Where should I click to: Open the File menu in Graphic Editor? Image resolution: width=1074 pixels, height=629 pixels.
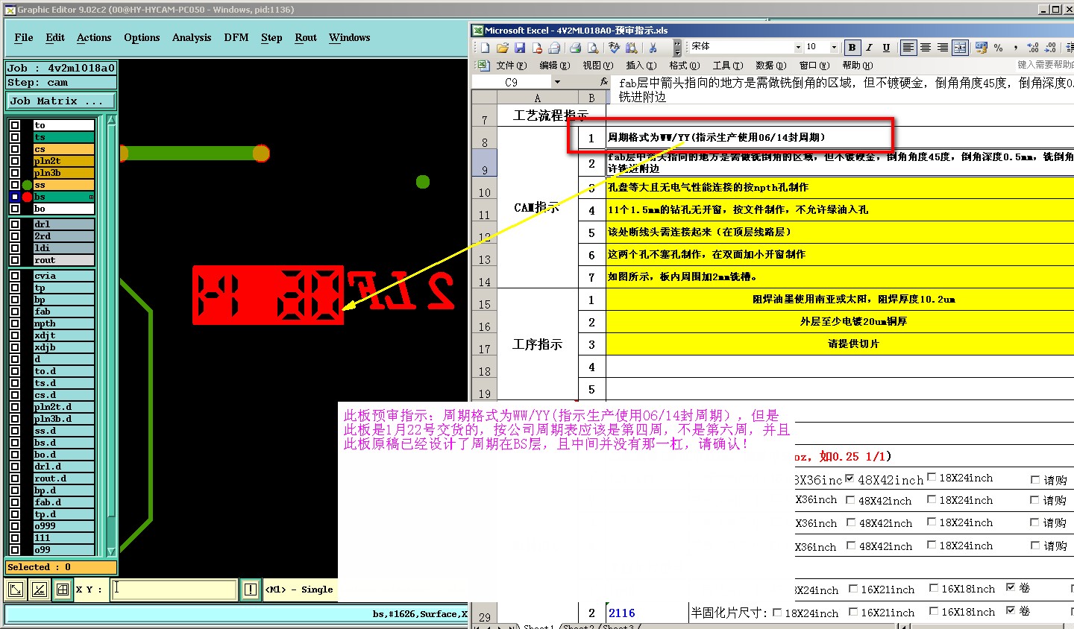pos(24,37)
